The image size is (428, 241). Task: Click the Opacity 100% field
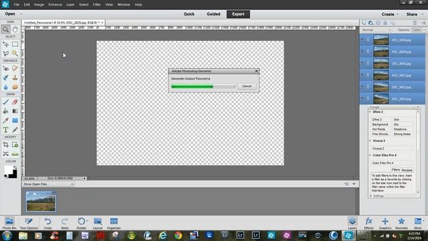point(417,29)
